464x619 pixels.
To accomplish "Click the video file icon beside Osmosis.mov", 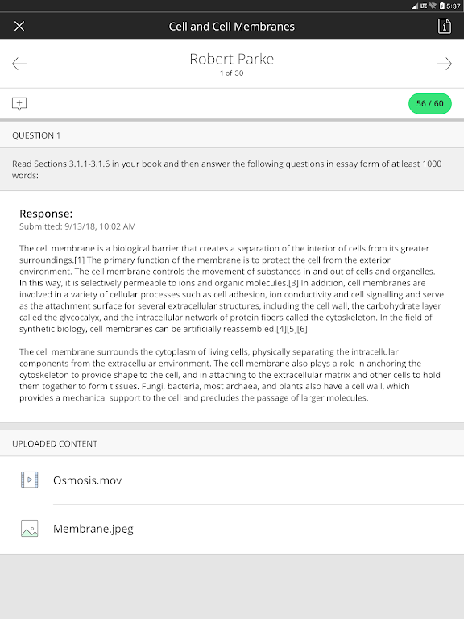I will [29, 480].
